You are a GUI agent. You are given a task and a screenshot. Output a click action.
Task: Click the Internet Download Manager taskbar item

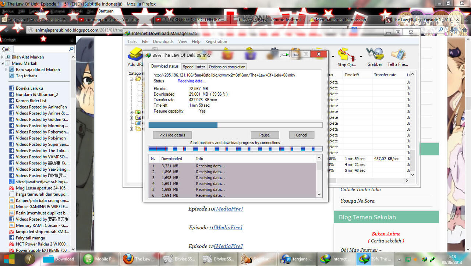[336, 259]
